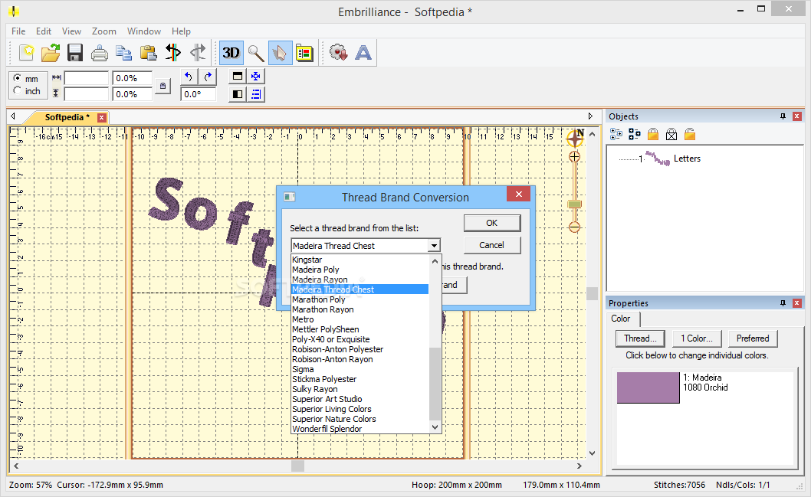Close the Softpedia document tab
This screenshot has width=811, height=497.
pos(102,117)
